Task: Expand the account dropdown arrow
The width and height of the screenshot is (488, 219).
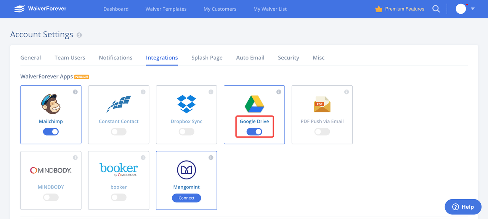Action: click(x=473, y=9)
